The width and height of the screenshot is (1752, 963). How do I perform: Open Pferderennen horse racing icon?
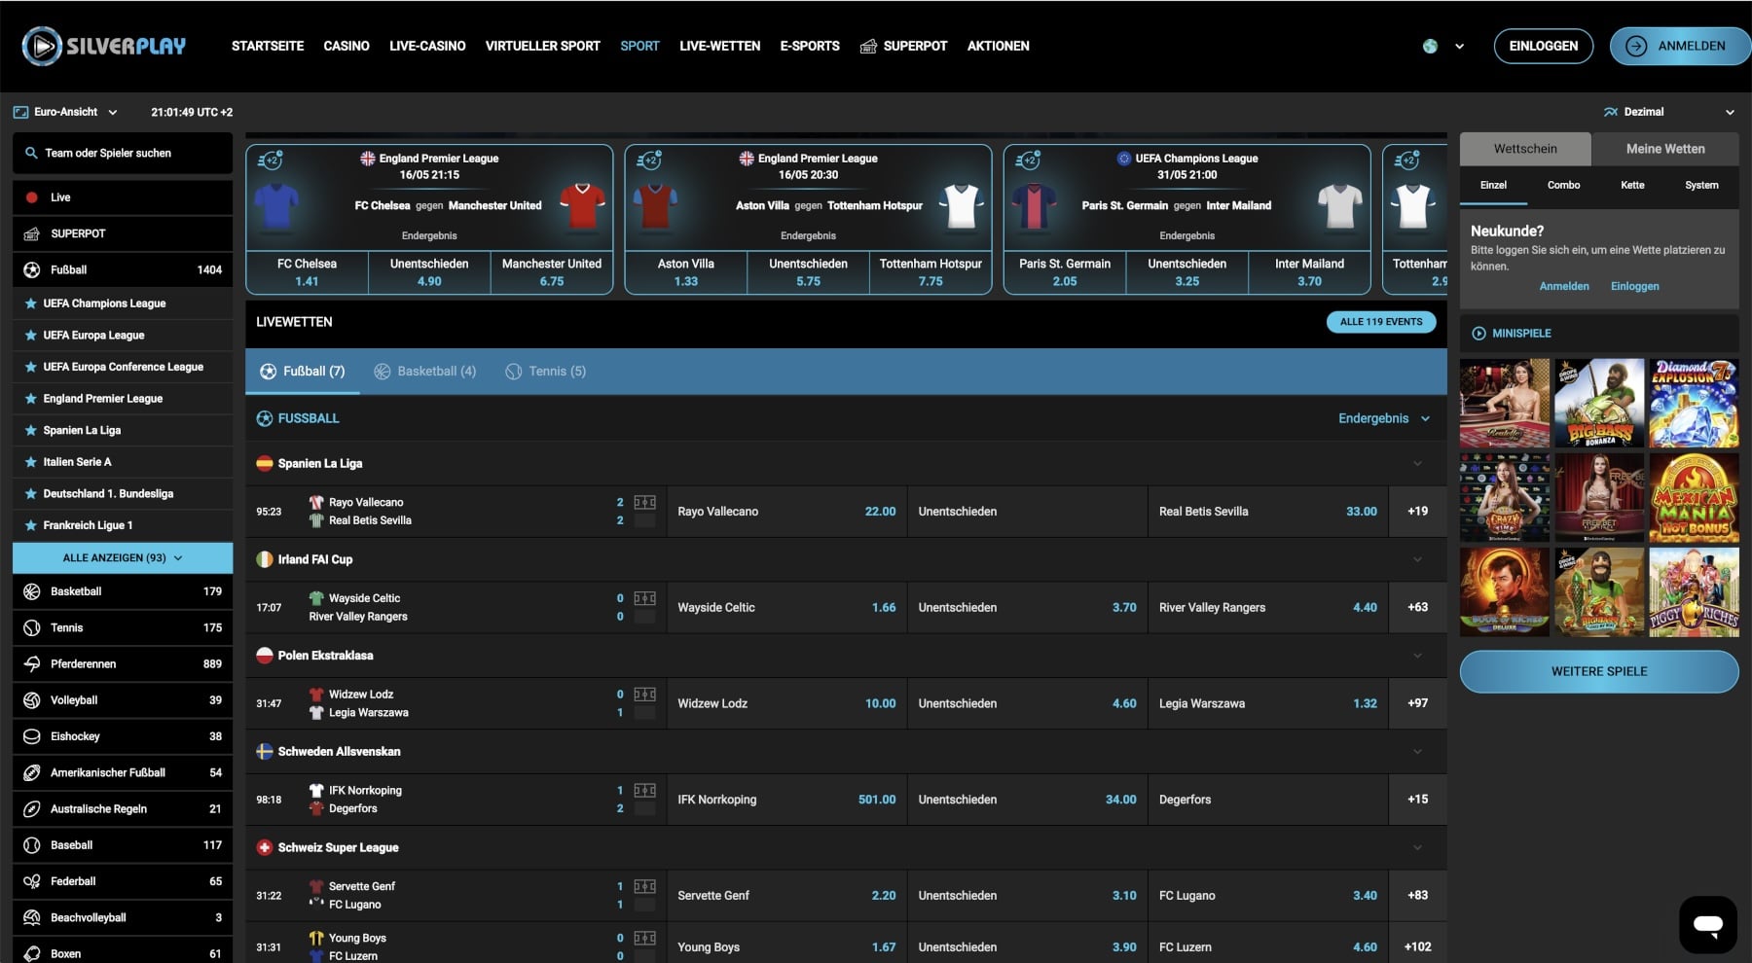(31, 664)
